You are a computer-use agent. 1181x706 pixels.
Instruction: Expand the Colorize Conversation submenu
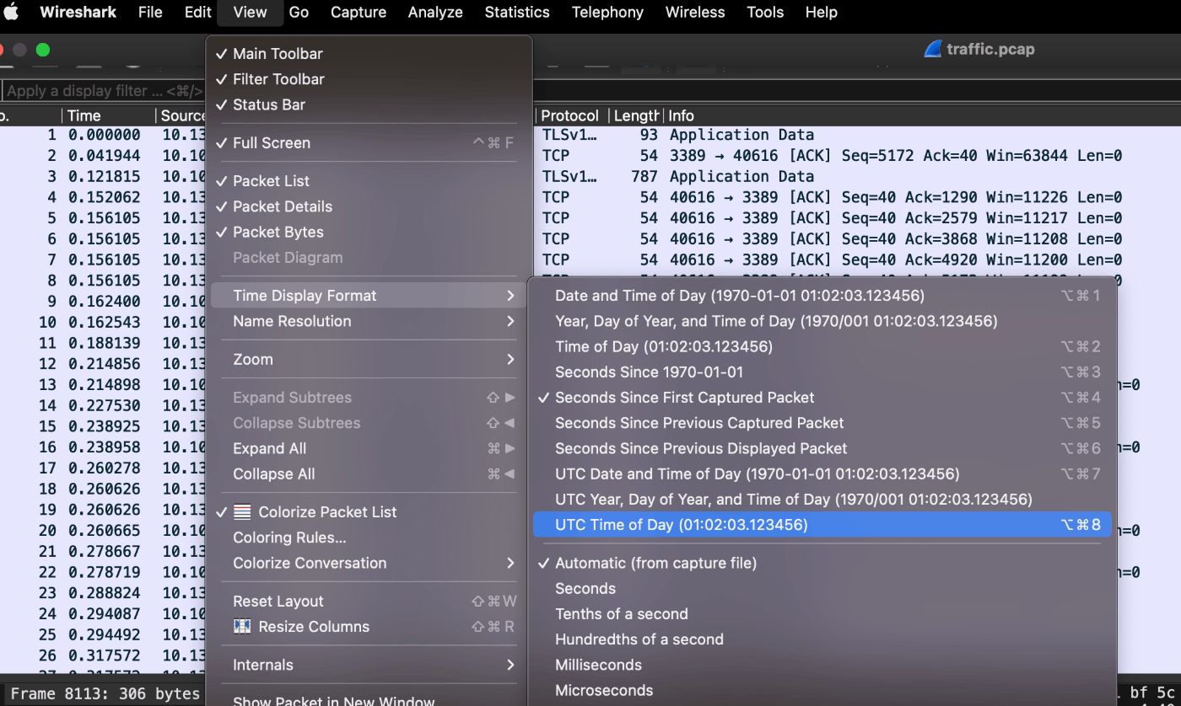[369, 563]
